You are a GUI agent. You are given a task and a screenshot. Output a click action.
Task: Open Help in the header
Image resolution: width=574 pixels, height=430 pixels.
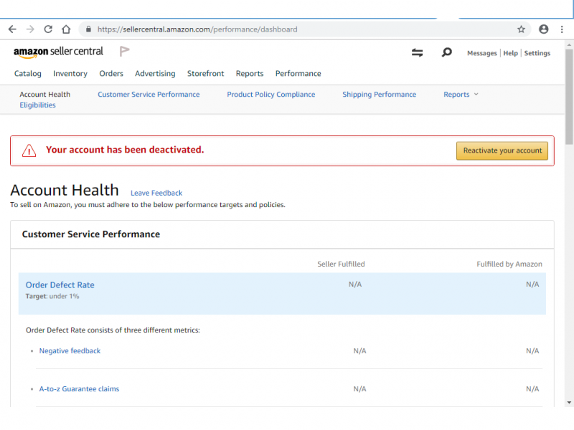511,53
